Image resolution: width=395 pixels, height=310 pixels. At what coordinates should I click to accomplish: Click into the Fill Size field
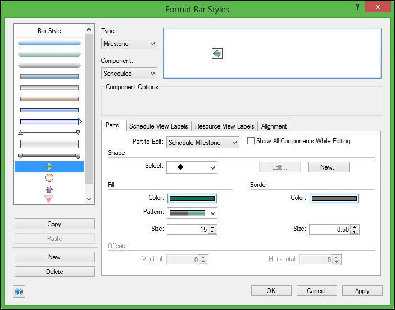coord(188,229)
